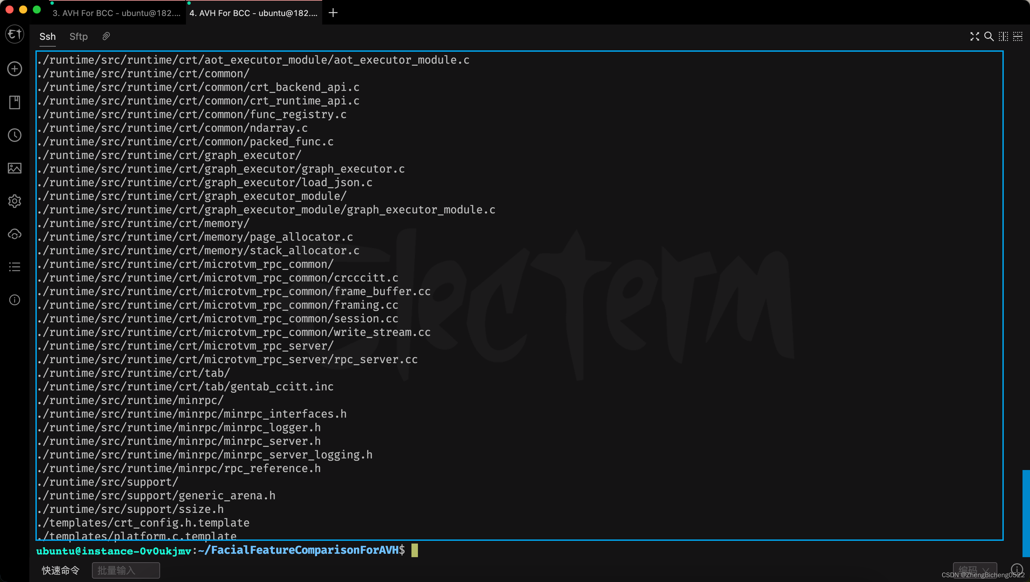Add new connection plus icon in sidebar

point(14,69)
